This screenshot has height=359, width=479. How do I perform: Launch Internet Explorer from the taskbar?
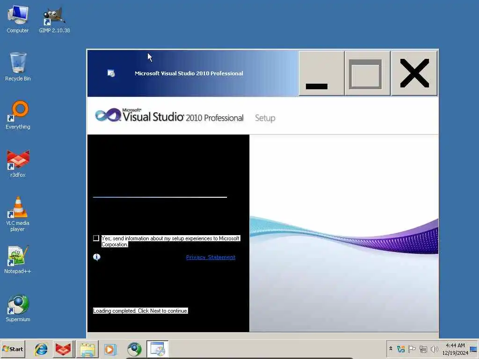click(41, 349)
